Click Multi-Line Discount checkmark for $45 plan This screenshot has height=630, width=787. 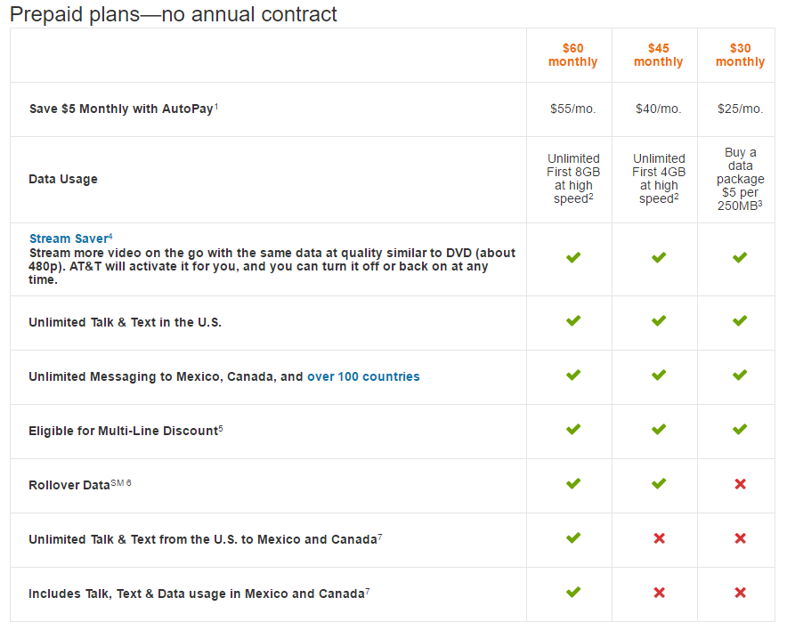(x=659, y=430)
